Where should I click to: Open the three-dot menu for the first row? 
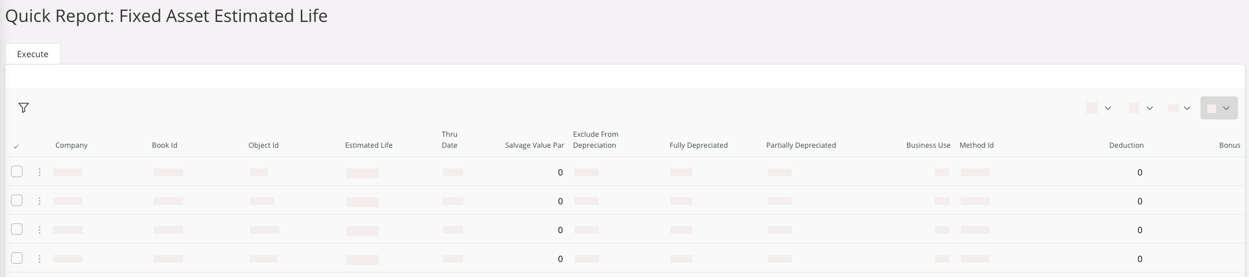tap(39, 173)
